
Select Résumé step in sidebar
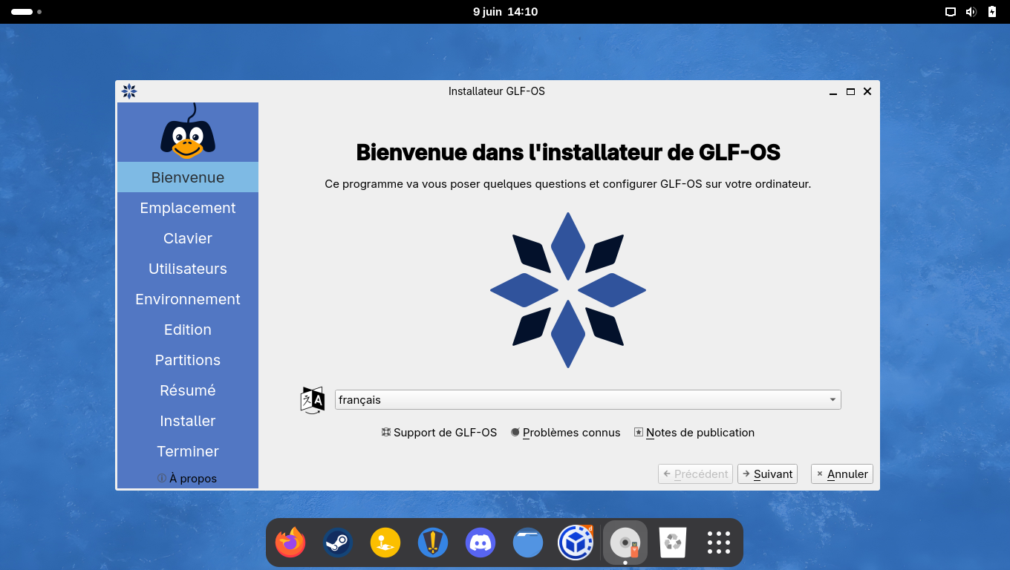(x=188, y=390)
